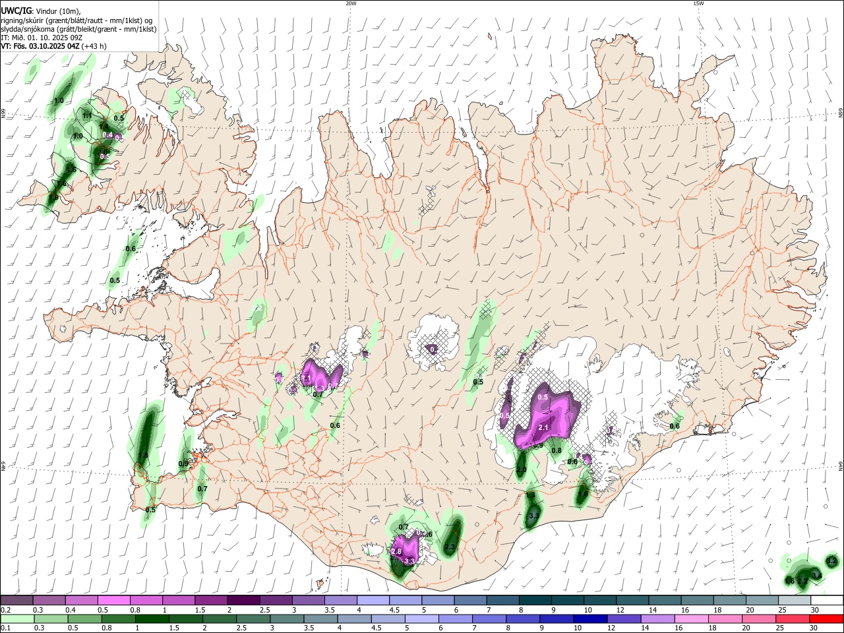The height and width of the screenshot is (633, 844).
Task: Select the light pink 16–18 swatch in lower scale
Action: (691, 618)
